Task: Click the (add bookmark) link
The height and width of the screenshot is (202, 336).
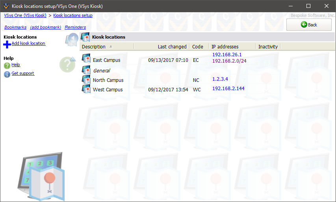Action: pyautogui.click(x=45, y=28)
